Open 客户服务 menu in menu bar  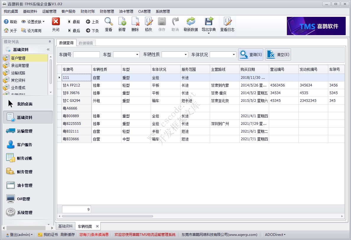69,12
